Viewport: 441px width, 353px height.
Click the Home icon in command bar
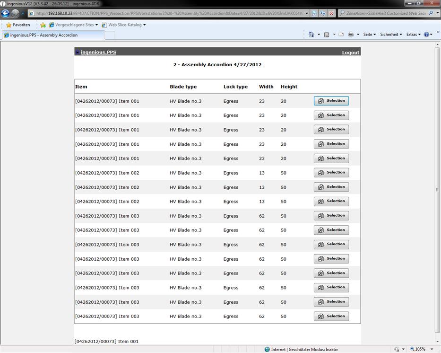point(311,35)
